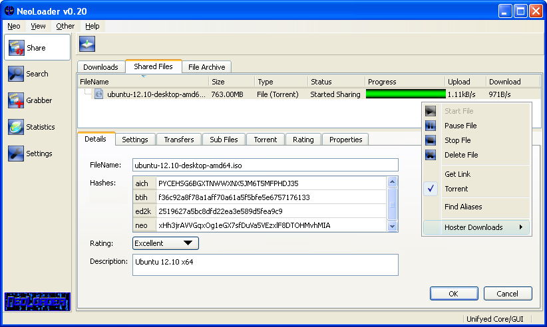Sort by Status column header
Image resolution: width=547 pixels, height=327 pixels.
[336, 82]
